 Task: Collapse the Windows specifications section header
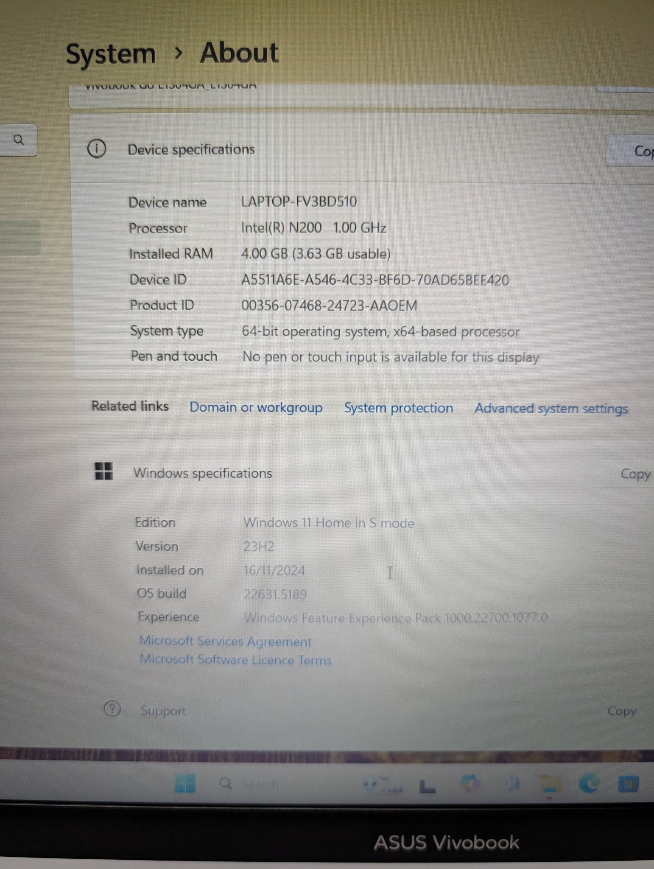(x=339, y=473)
